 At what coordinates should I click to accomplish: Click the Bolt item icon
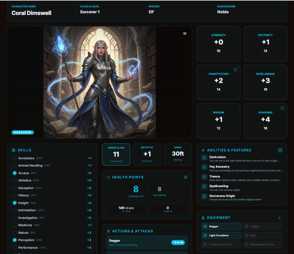tap(247, 235)
